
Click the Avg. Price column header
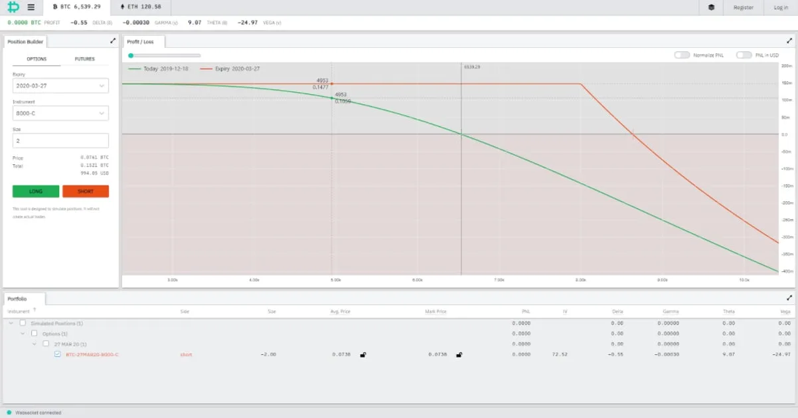(339, 311)
